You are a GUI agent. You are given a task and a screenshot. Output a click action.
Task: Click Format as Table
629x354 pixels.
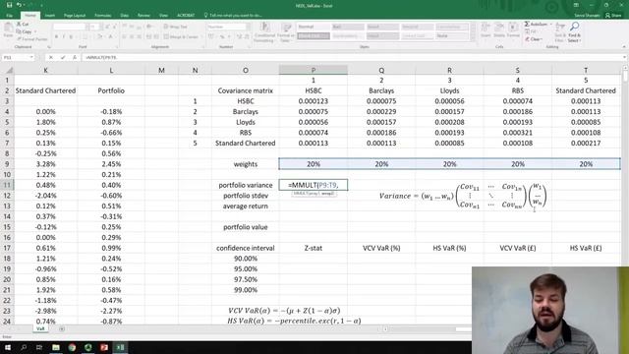(x=286, y=32)
